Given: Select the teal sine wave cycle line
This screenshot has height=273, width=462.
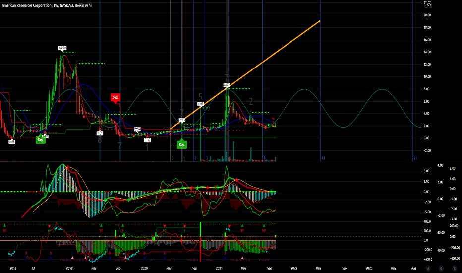Looking at the screenshot, I should coord(324,108).
